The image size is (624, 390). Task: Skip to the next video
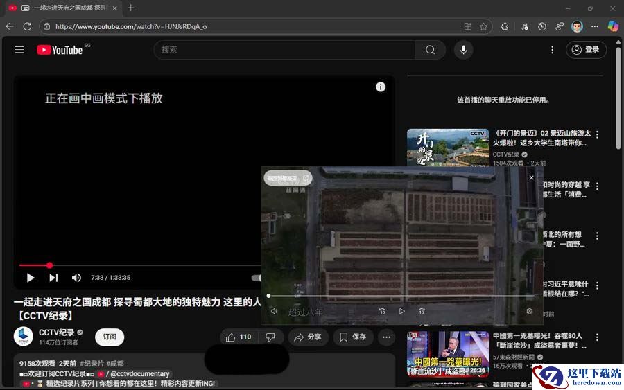click(x=53, y=278)
